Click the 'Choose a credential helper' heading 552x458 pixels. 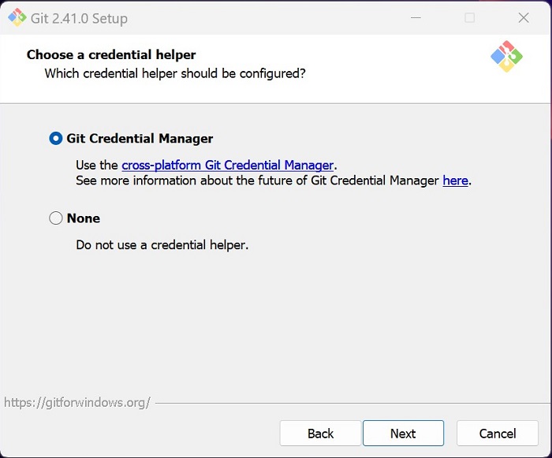pyautogui.click(x=111, y=55)
